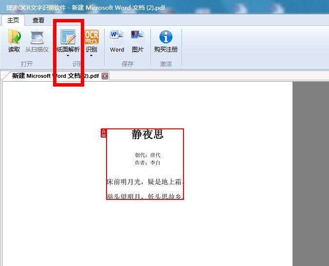This screenshot has height=266, width=329.
Task: Switch to the 主页 ribbon tab
Action: (x=13, y=20)
